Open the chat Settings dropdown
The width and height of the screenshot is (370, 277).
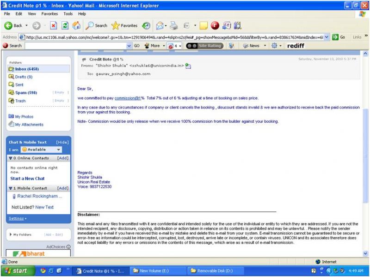[18, 218]
